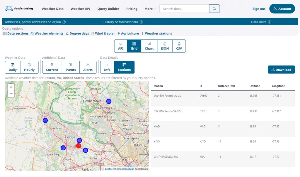300x177 pixels.
Task: Switch to Chart view
Action: 149,46
